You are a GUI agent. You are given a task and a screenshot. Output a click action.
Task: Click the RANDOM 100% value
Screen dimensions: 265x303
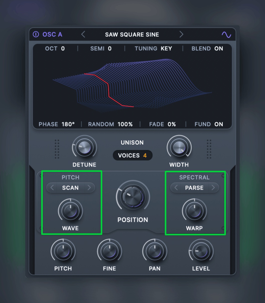coord(125,124)
